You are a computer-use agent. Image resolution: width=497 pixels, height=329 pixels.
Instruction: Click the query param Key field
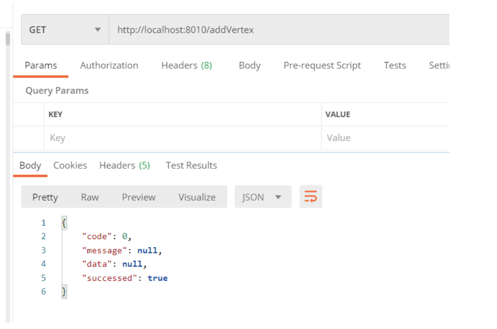tap(183, 138)
